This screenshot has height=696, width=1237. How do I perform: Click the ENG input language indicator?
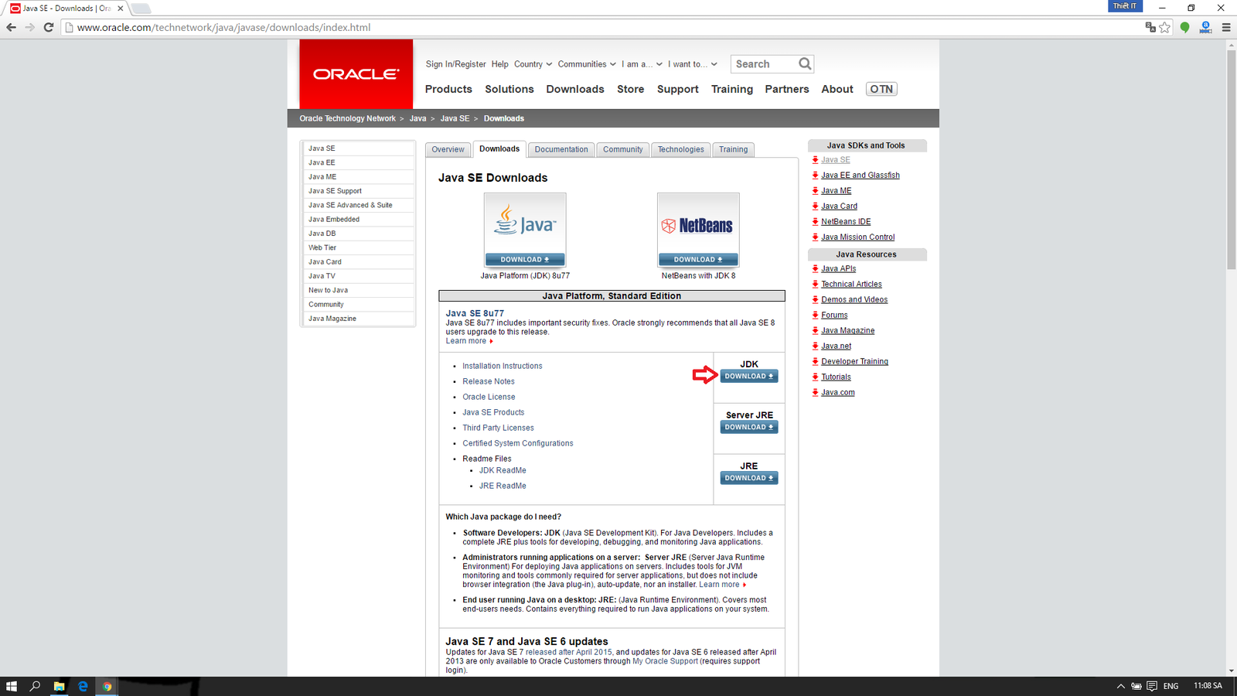coord(1171,686)
